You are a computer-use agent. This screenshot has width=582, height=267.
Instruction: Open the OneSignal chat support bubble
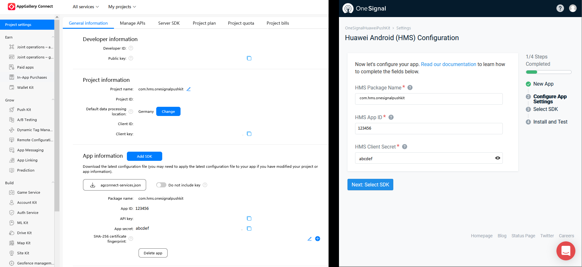(566, 251)
